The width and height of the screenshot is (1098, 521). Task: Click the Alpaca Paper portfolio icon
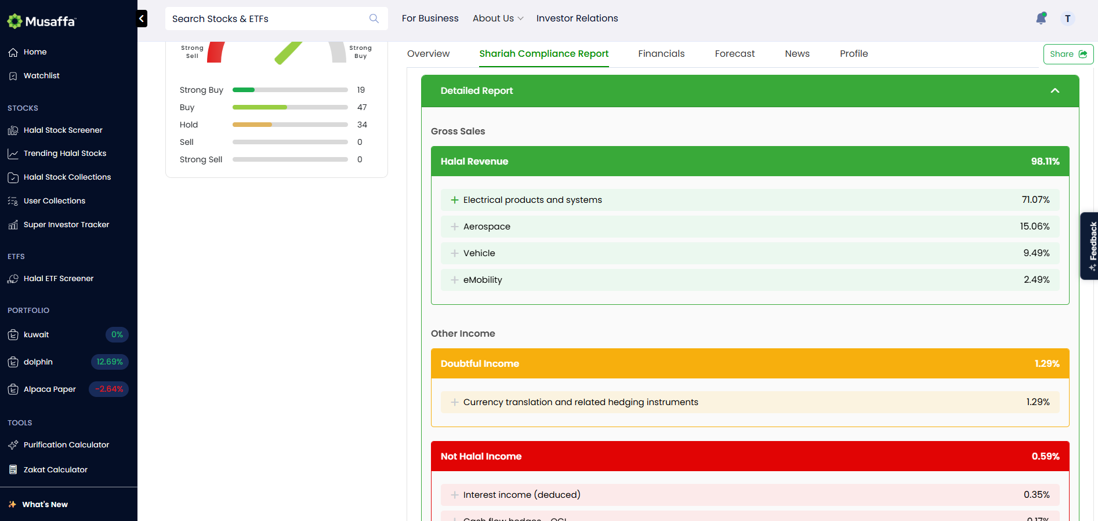point(13,389)
